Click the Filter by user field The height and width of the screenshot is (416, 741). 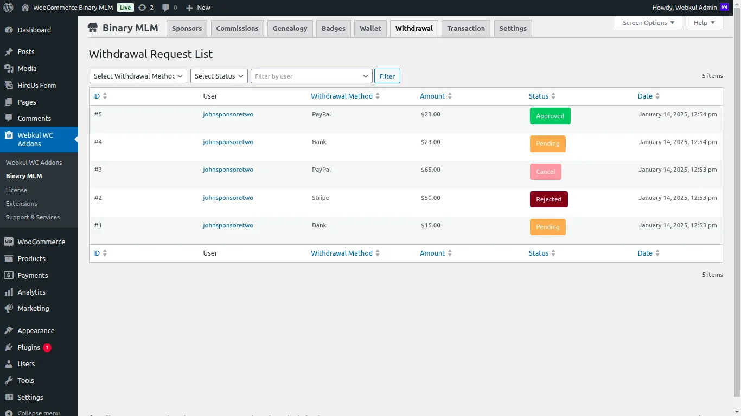[306, 76]
